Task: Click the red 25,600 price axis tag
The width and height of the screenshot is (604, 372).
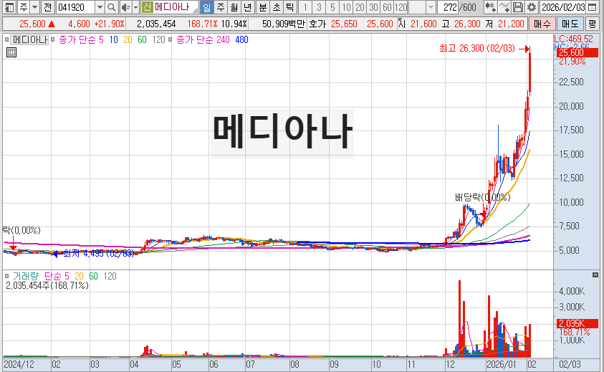Action: (x=576, y=53)
